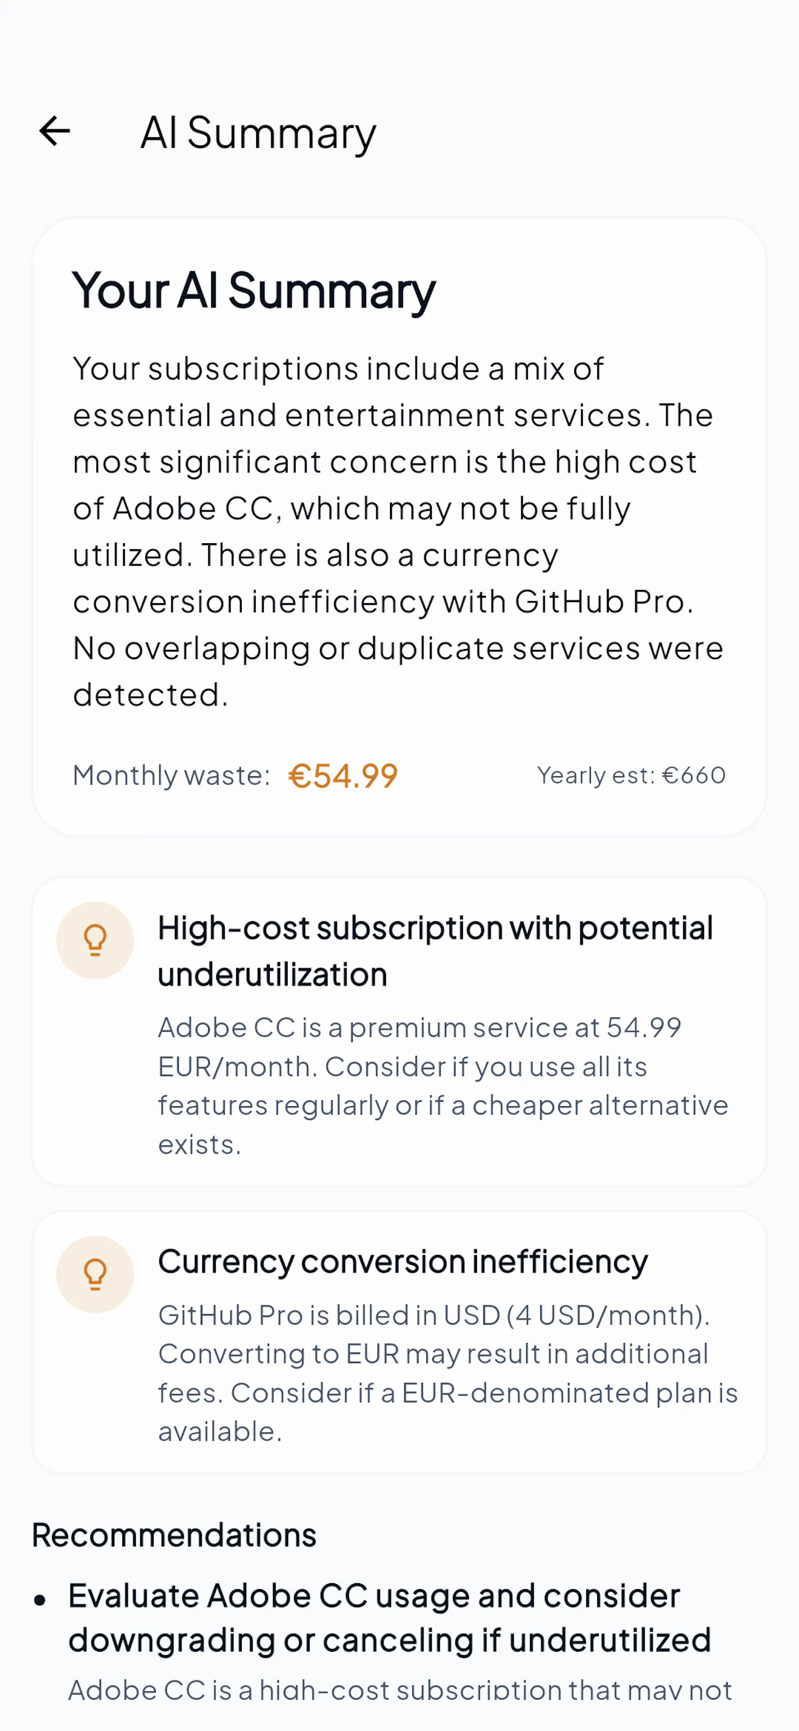Tap the lightbulb icon for currency conversion
The height and width of the screenshot is (1731, 799).
[x=95, y=1274]
